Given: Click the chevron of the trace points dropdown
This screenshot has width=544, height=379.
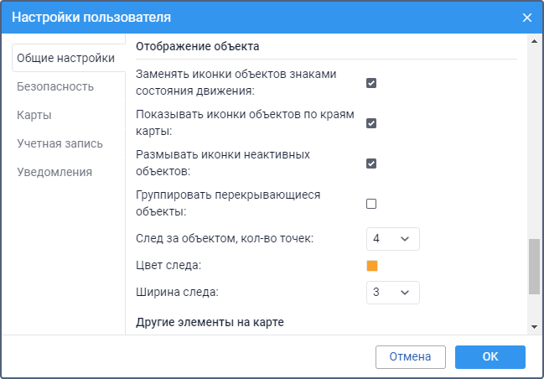Looking at the screenshot, I should 405,239.
